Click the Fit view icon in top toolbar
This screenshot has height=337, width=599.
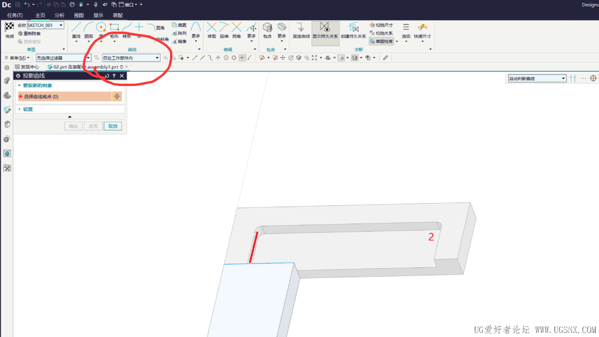tap(314, 58)
